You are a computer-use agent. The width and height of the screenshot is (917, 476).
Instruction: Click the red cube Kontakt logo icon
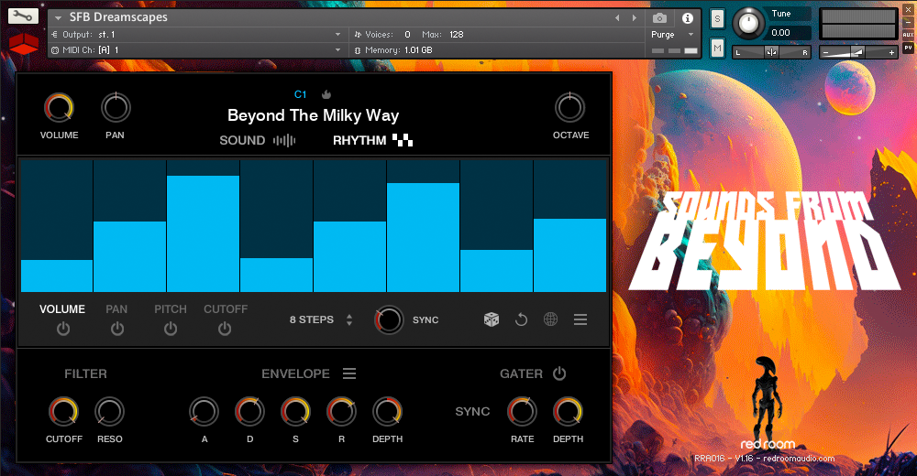[x=24, y=44]
